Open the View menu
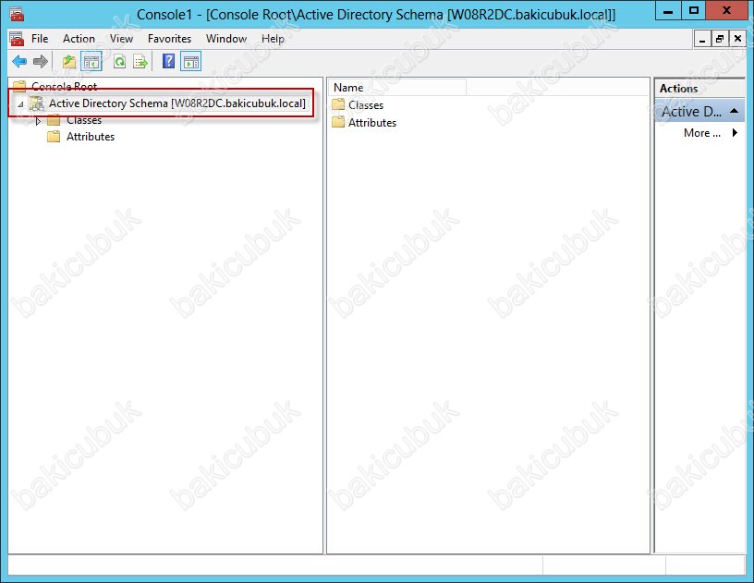Screen dimensions: 754x583 coord(121,39)
